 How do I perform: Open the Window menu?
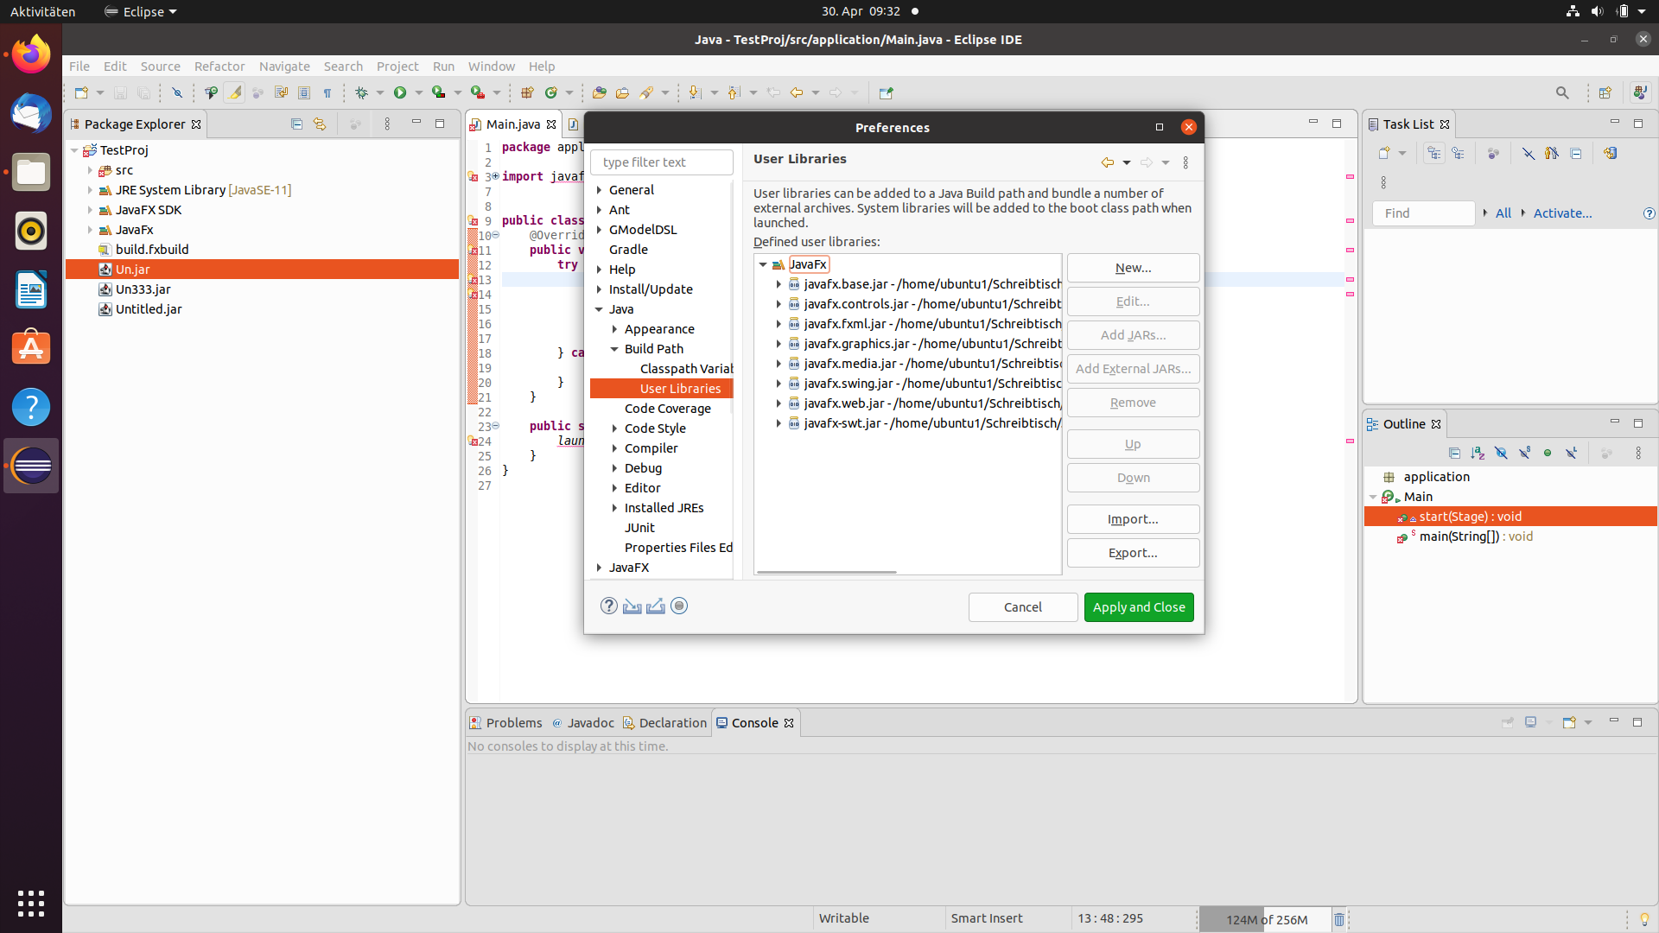click(491, 67)
